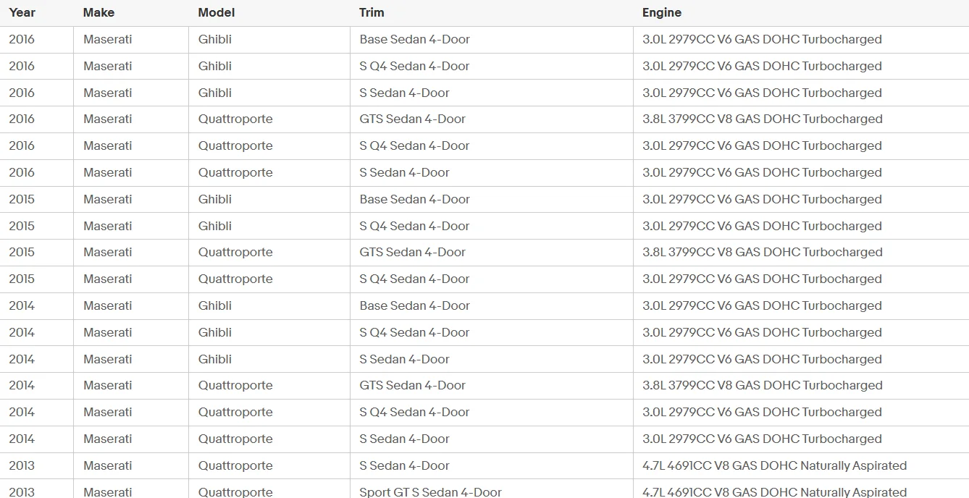The width and height of the screenshot is (969, 498).
Task: Click "GTS Sedan 4-Door" for the 2015 Quattroporte
Action: 413,252
